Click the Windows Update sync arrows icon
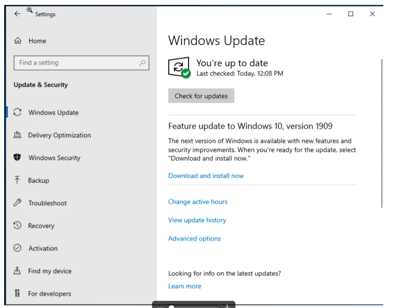The image size is (395, 308). coord(17,112)
